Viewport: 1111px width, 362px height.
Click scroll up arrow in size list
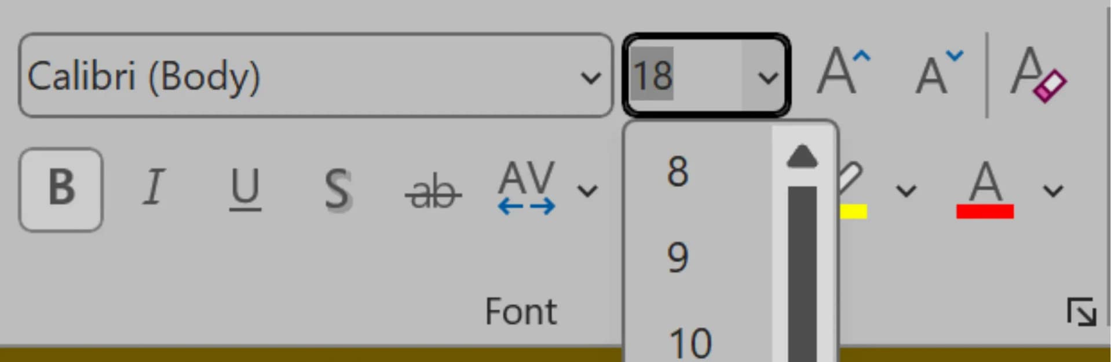802,156
